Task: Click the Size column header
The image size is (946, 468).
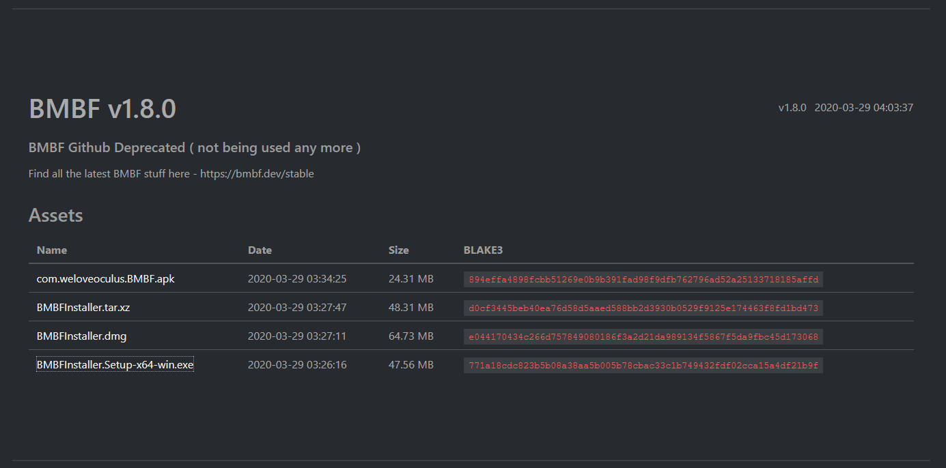Action: 399,250
